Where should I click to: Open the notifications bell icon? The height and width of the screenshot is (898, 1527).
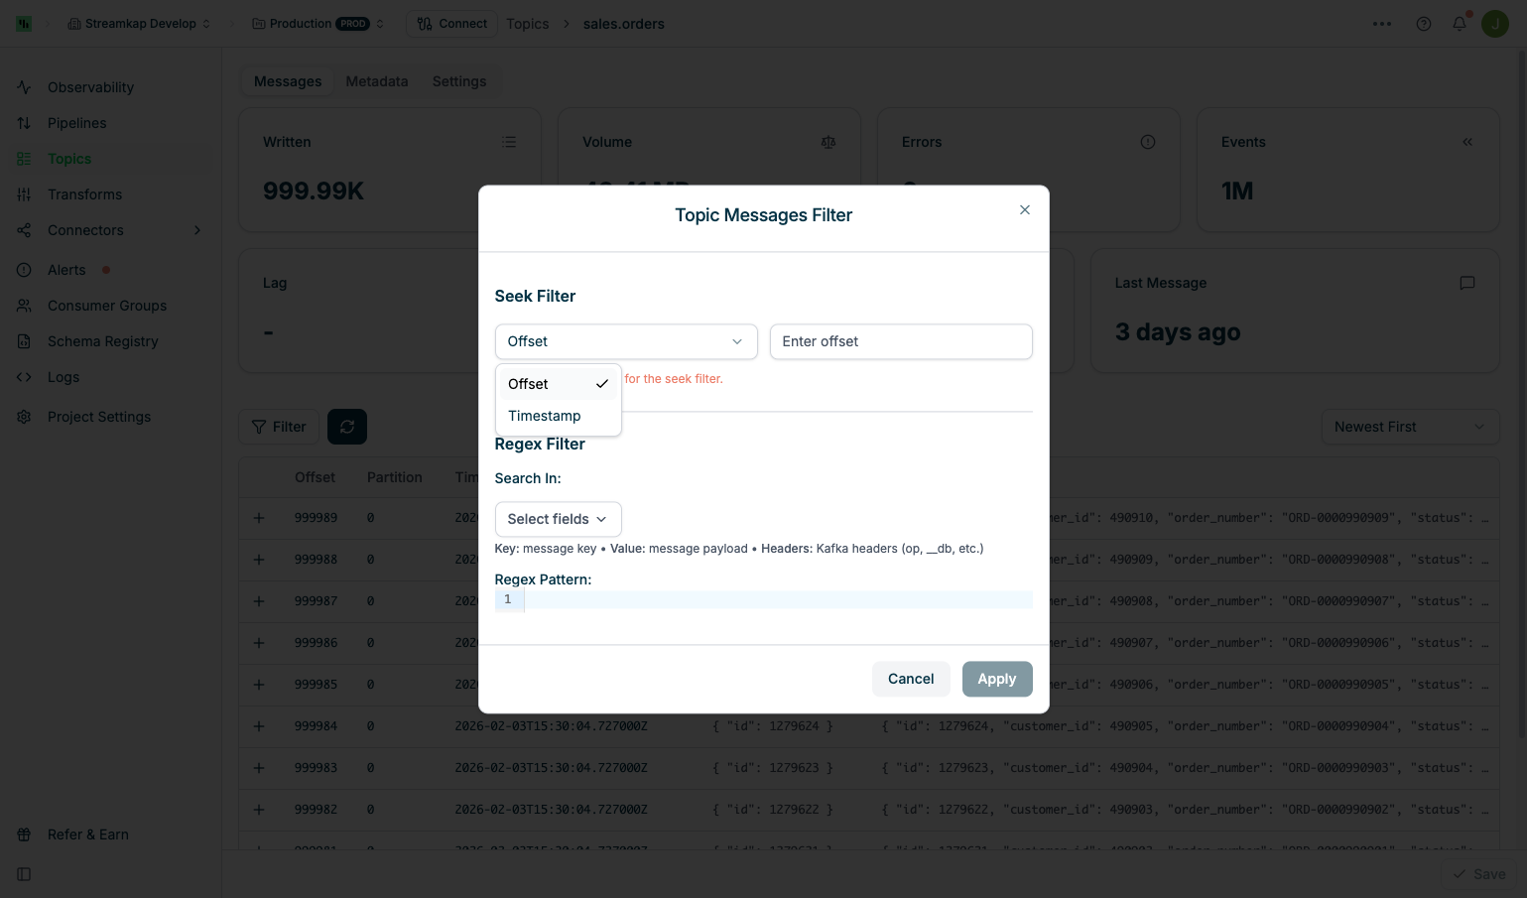point(1460,24)
